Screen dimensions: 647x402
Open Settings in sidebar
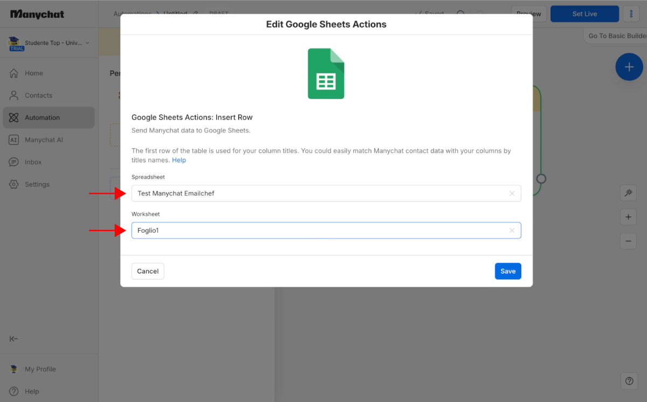pyautogui.click(x=49, y=184)
